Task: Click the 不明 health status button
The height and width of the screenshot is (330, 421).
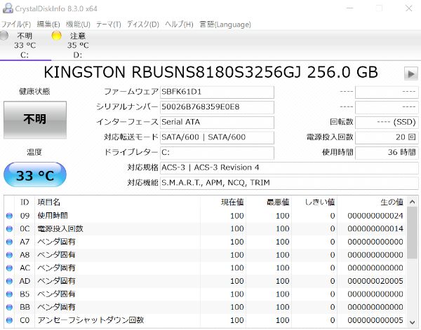Action: [35, 120]
